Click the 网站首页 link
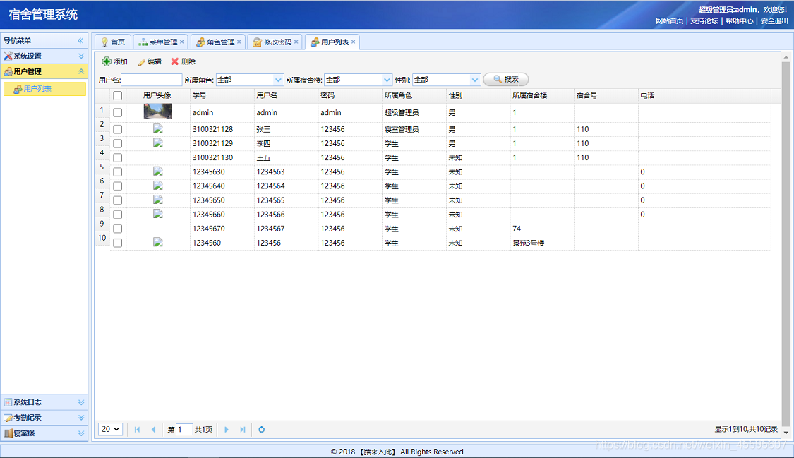Viewport: 794px width, 458px height. point(670,20)
